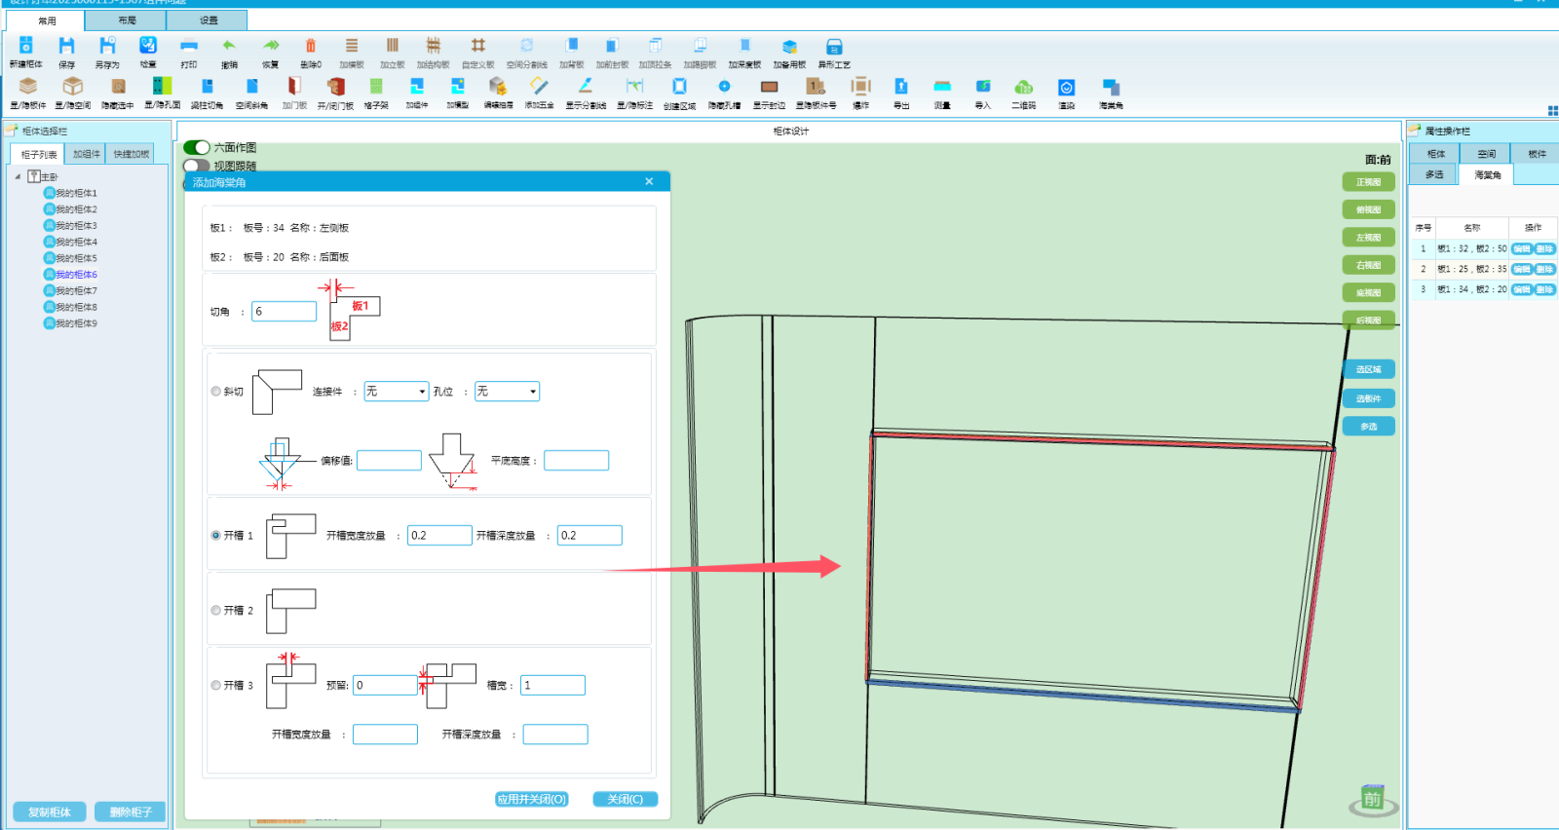The image size is (1559, 830).
Task: Click the 加立板 icon
Action: [x=393, y=46]
